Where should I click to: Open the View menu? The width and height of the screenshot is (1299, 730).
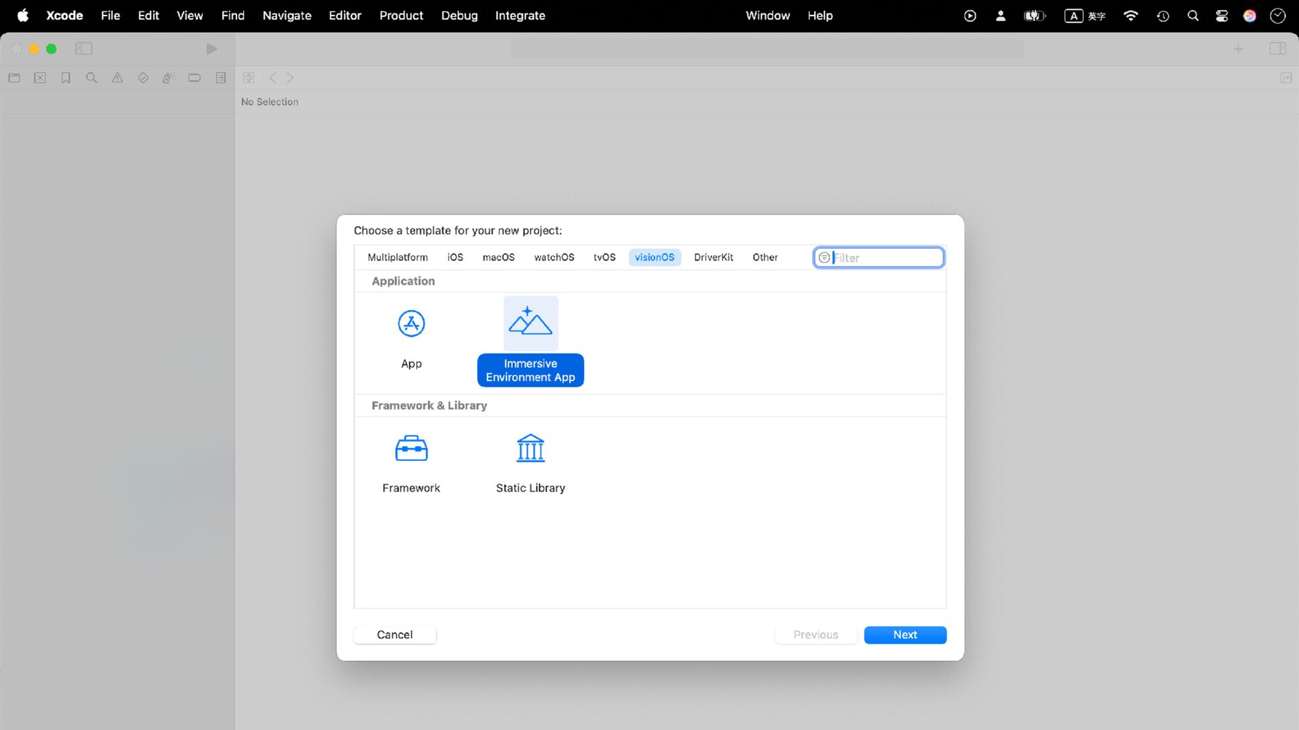coord(189,16)
